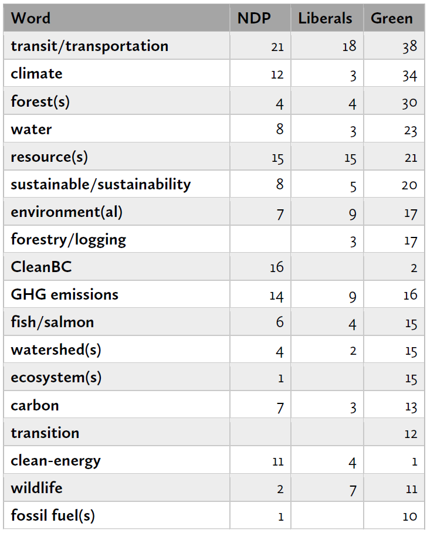Click the Word column header
Image resolution: width=427 pixels, height=533 pixels.
point(31,18)
